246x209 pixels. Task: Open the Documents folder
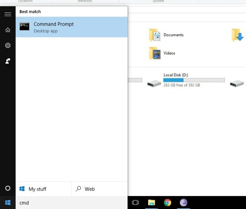click(x=173, y=35)
